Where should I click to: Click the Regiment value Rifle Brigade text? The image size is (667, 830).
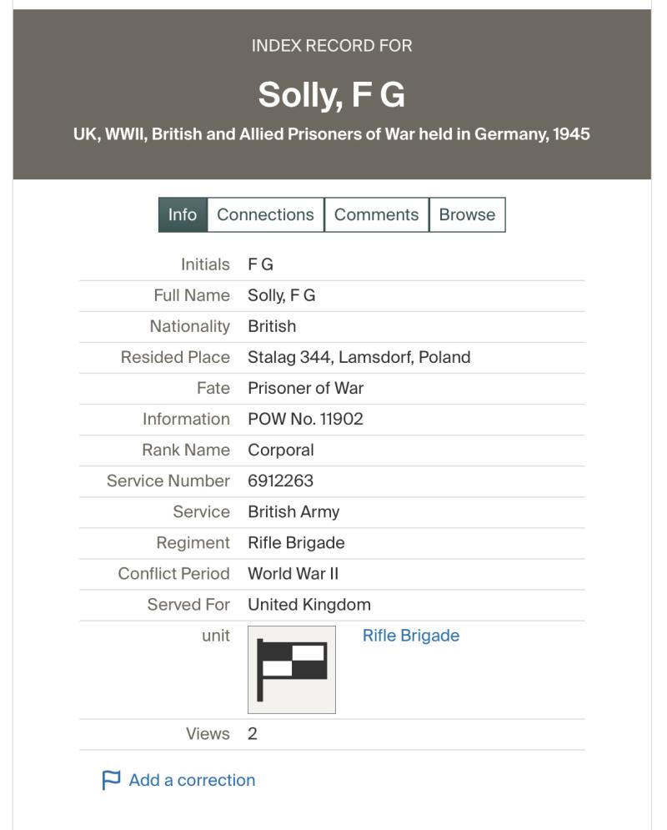coord(296,542)
